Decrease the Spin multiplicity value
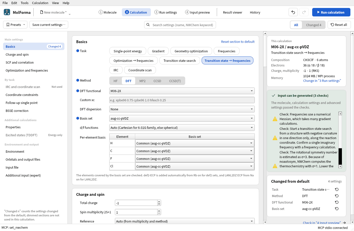This screenshot has height=231, width=354. click(159, 214)
